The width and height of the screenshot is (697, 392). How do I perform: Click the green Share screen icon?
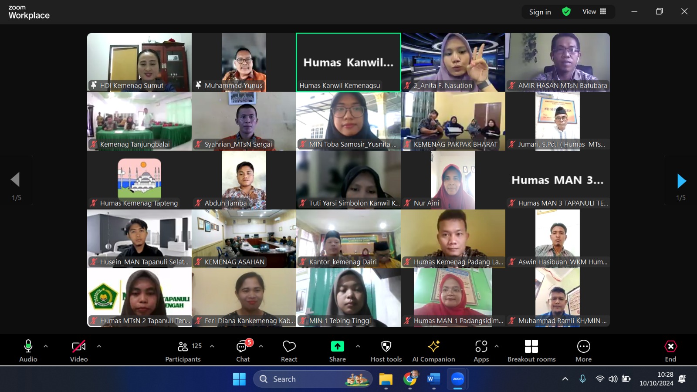coord(337,346)
